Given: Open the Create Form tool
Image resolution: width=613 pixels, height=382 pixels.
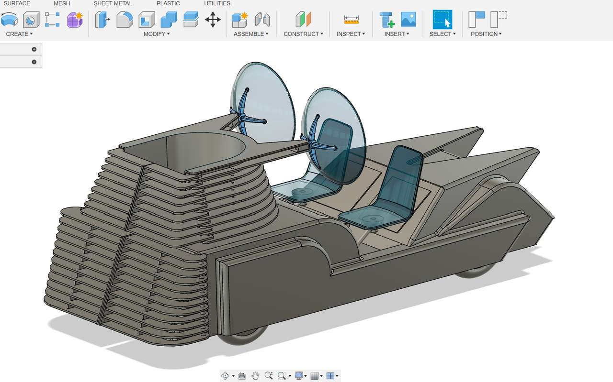Looking at the screenshot, I should point(74,20).
